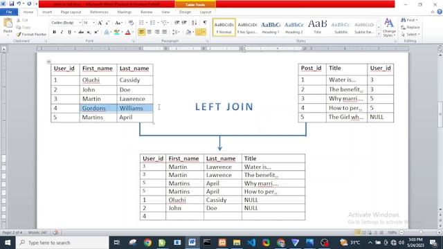This screenshot has height=249, width=443.
Task: Open Word Help
Action: pyautogui.click(x=440, y=12)
